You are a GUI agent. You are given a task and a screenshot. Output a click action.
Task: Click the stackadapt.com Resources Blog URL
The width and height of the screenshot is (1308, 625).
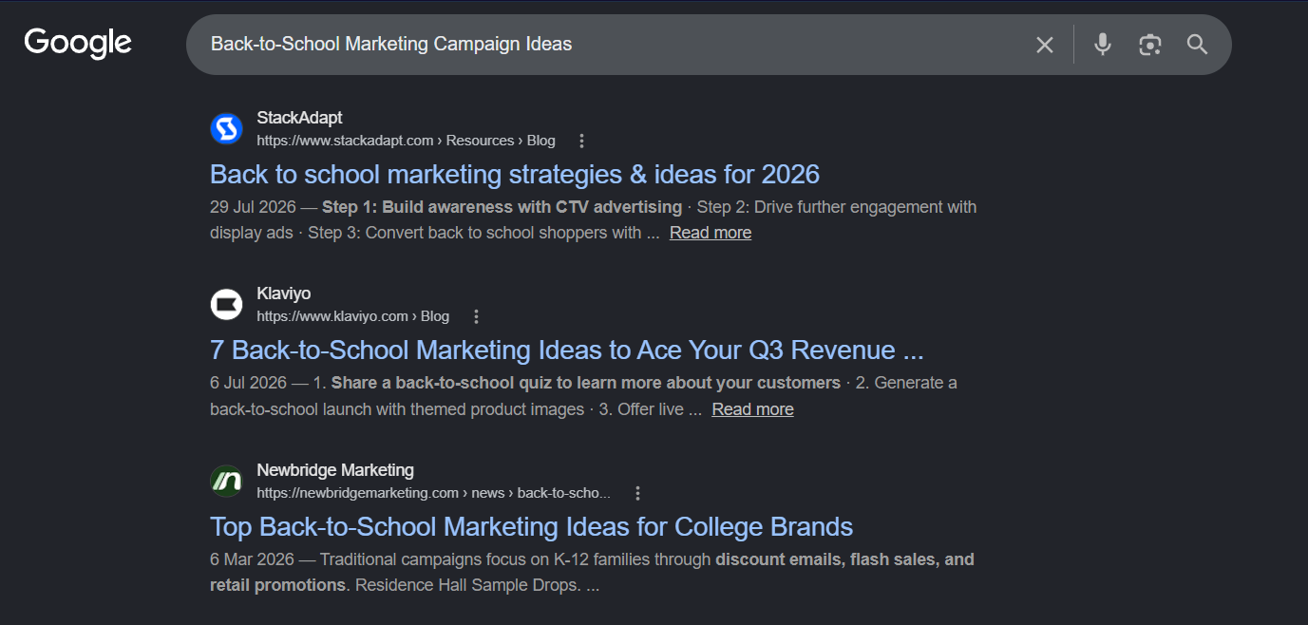click(406, 141)
